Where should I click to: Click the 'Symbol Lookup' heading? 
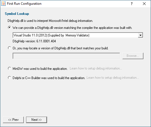coord(17,14)
